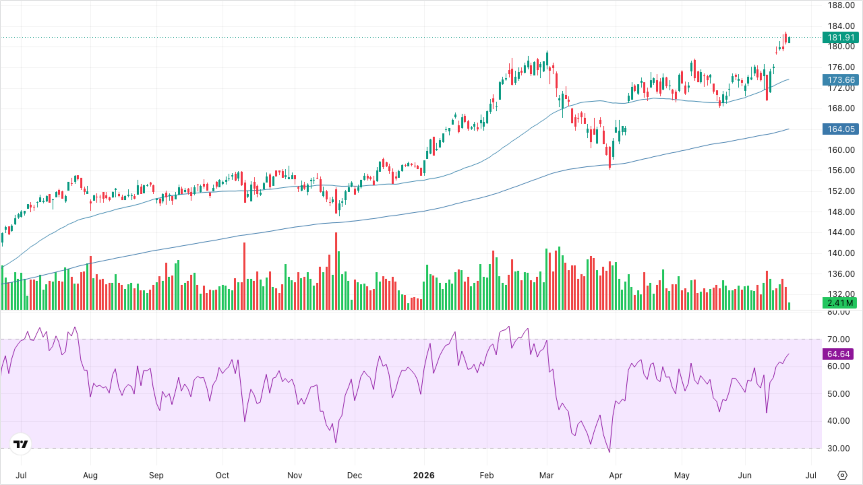863x485 pixels.
Task: Click the RSI 50.00 axis label
Action: pyautogui.click(x=838, y=394)
